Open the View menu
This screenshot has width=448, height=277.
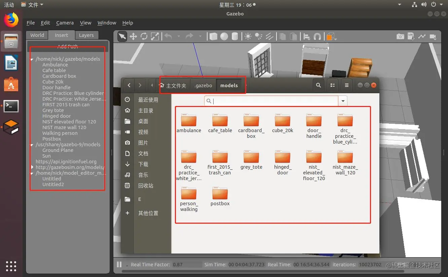(x=85, y=23)
